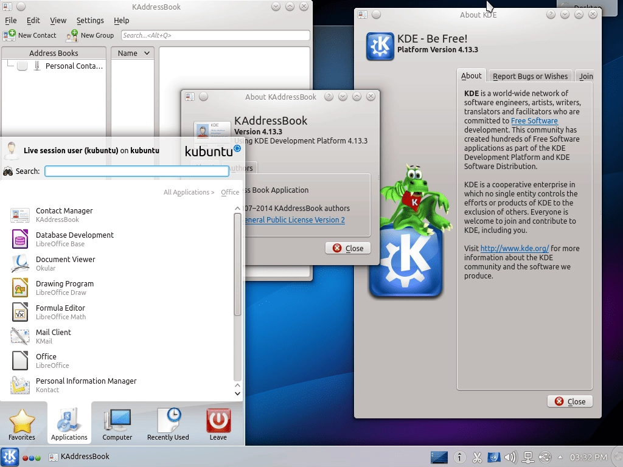
Task: Show the Recently Used tab
Action: pyautogui.click(x=168, y=424)
